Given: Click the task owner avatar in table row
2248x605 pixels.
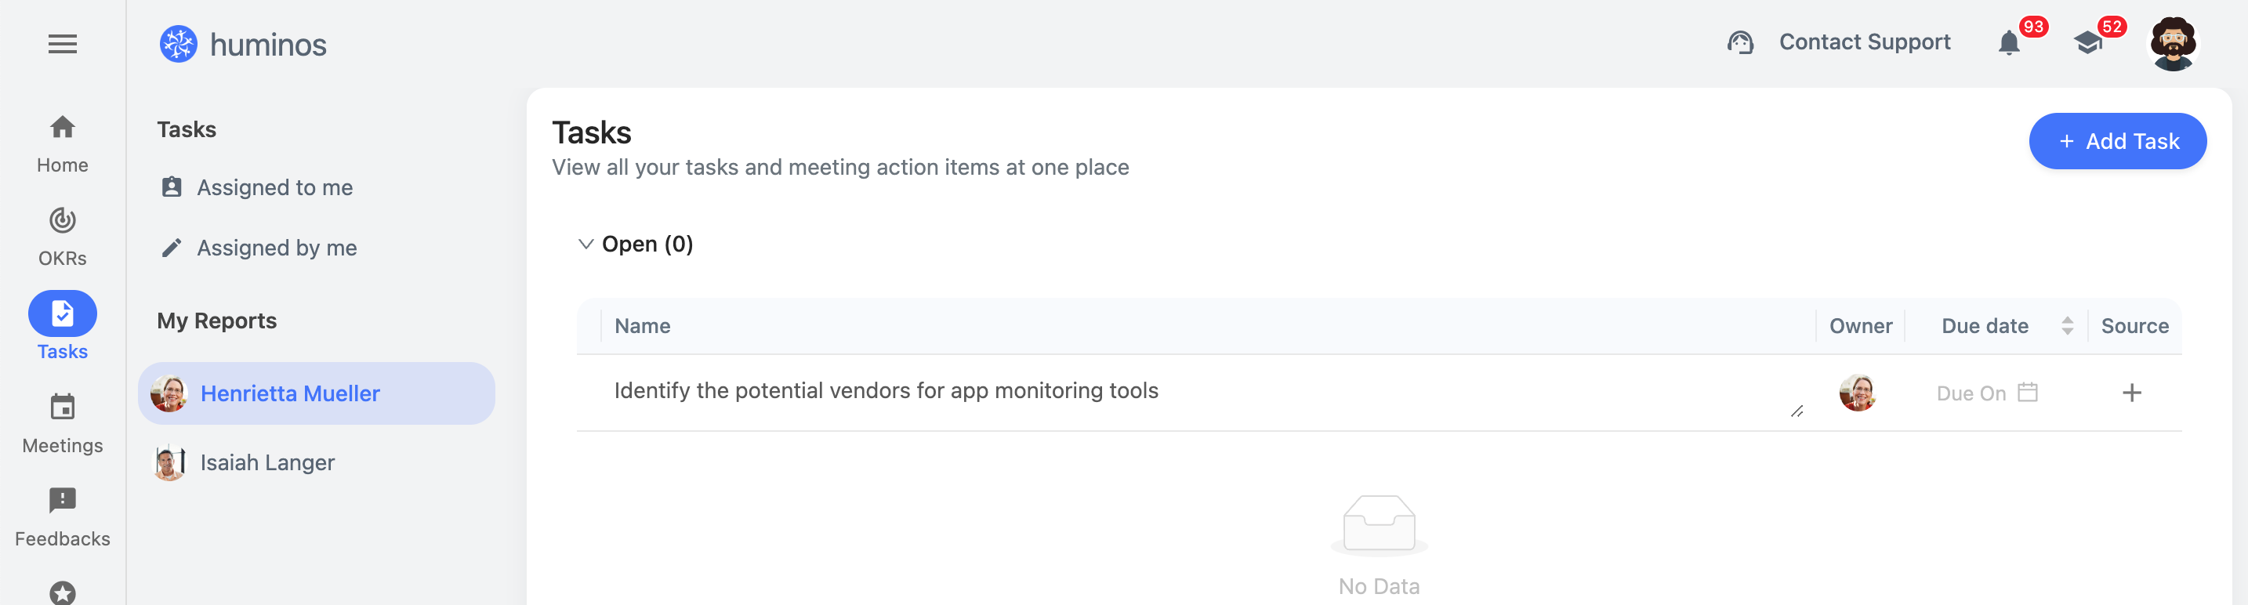Looking at the screenshot, I should 1857,393.
